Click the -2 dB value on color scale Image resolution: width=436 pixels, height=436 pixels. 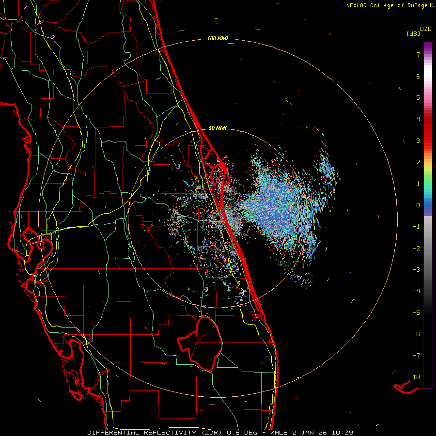pyautogui.click(x=416, y=249)
